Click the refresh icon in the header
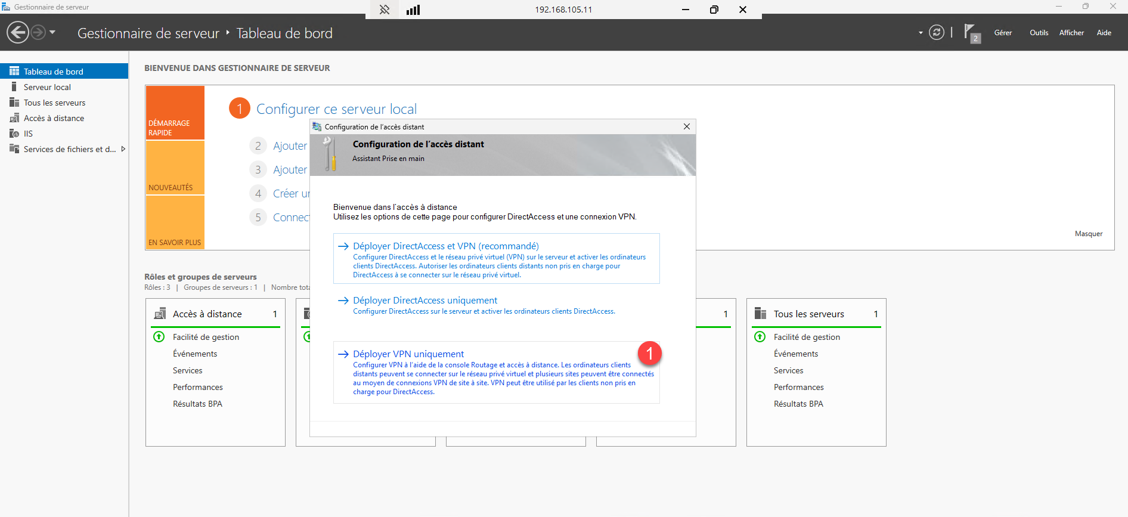 tap(937, 32)
